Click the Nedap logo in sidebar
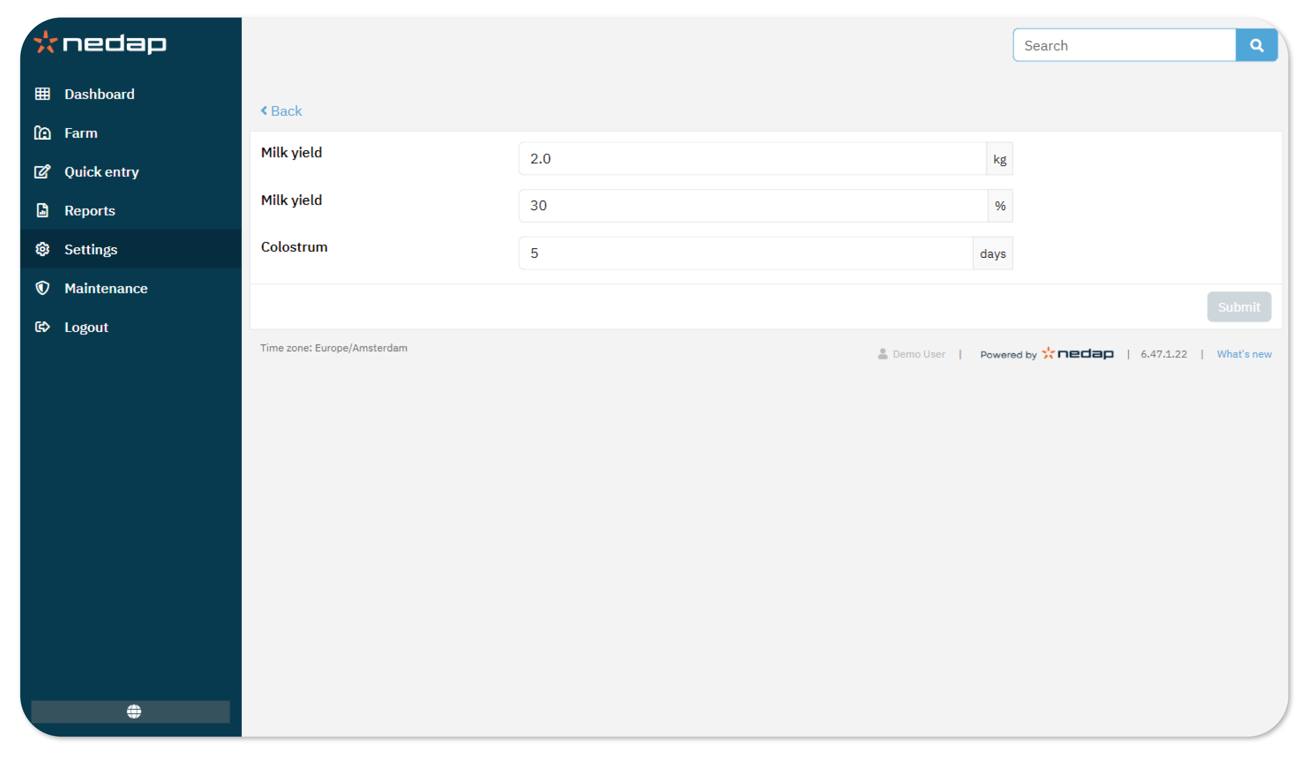This screenshot has height=761, width=1313. pyautogui.click(x=100, y=43)
